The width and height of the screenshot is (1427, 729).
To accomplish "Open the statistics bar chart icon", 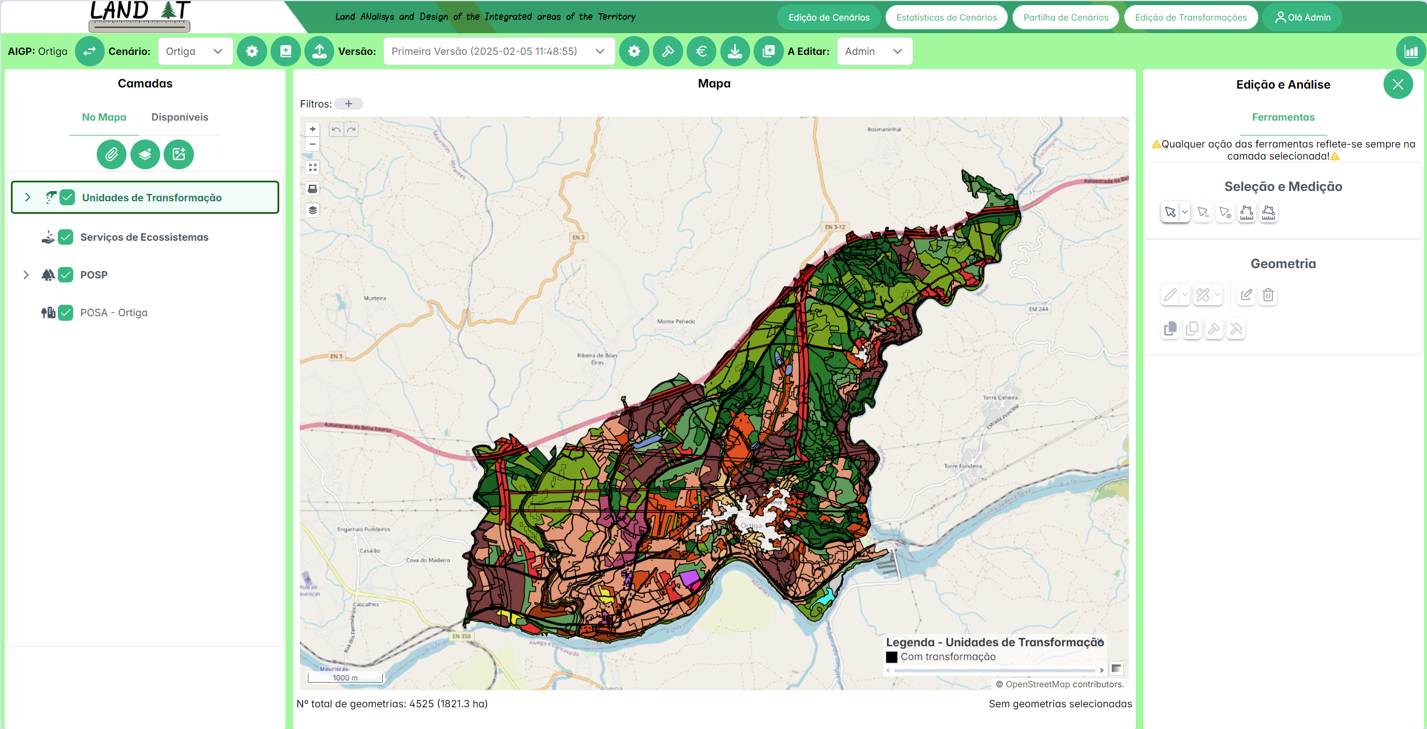I will 1410,51.
